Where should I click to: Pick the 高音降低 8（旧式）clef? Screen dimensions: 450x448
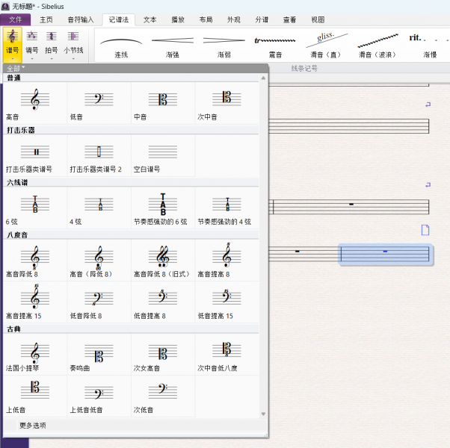pyautogui.click(x=163, y=261)
